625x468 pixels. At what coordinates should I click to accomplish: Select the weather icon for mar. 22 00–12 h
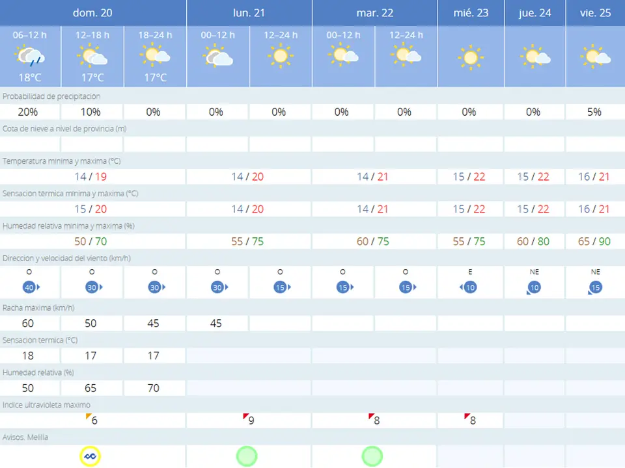343,55
